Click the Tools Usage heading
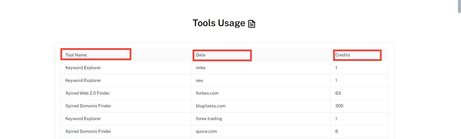 point(219,23)
